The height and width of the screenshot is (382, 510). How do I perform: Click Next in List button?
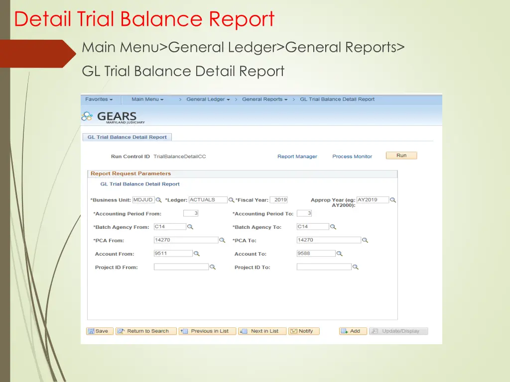pyautogui.click(x=262, y=331)
